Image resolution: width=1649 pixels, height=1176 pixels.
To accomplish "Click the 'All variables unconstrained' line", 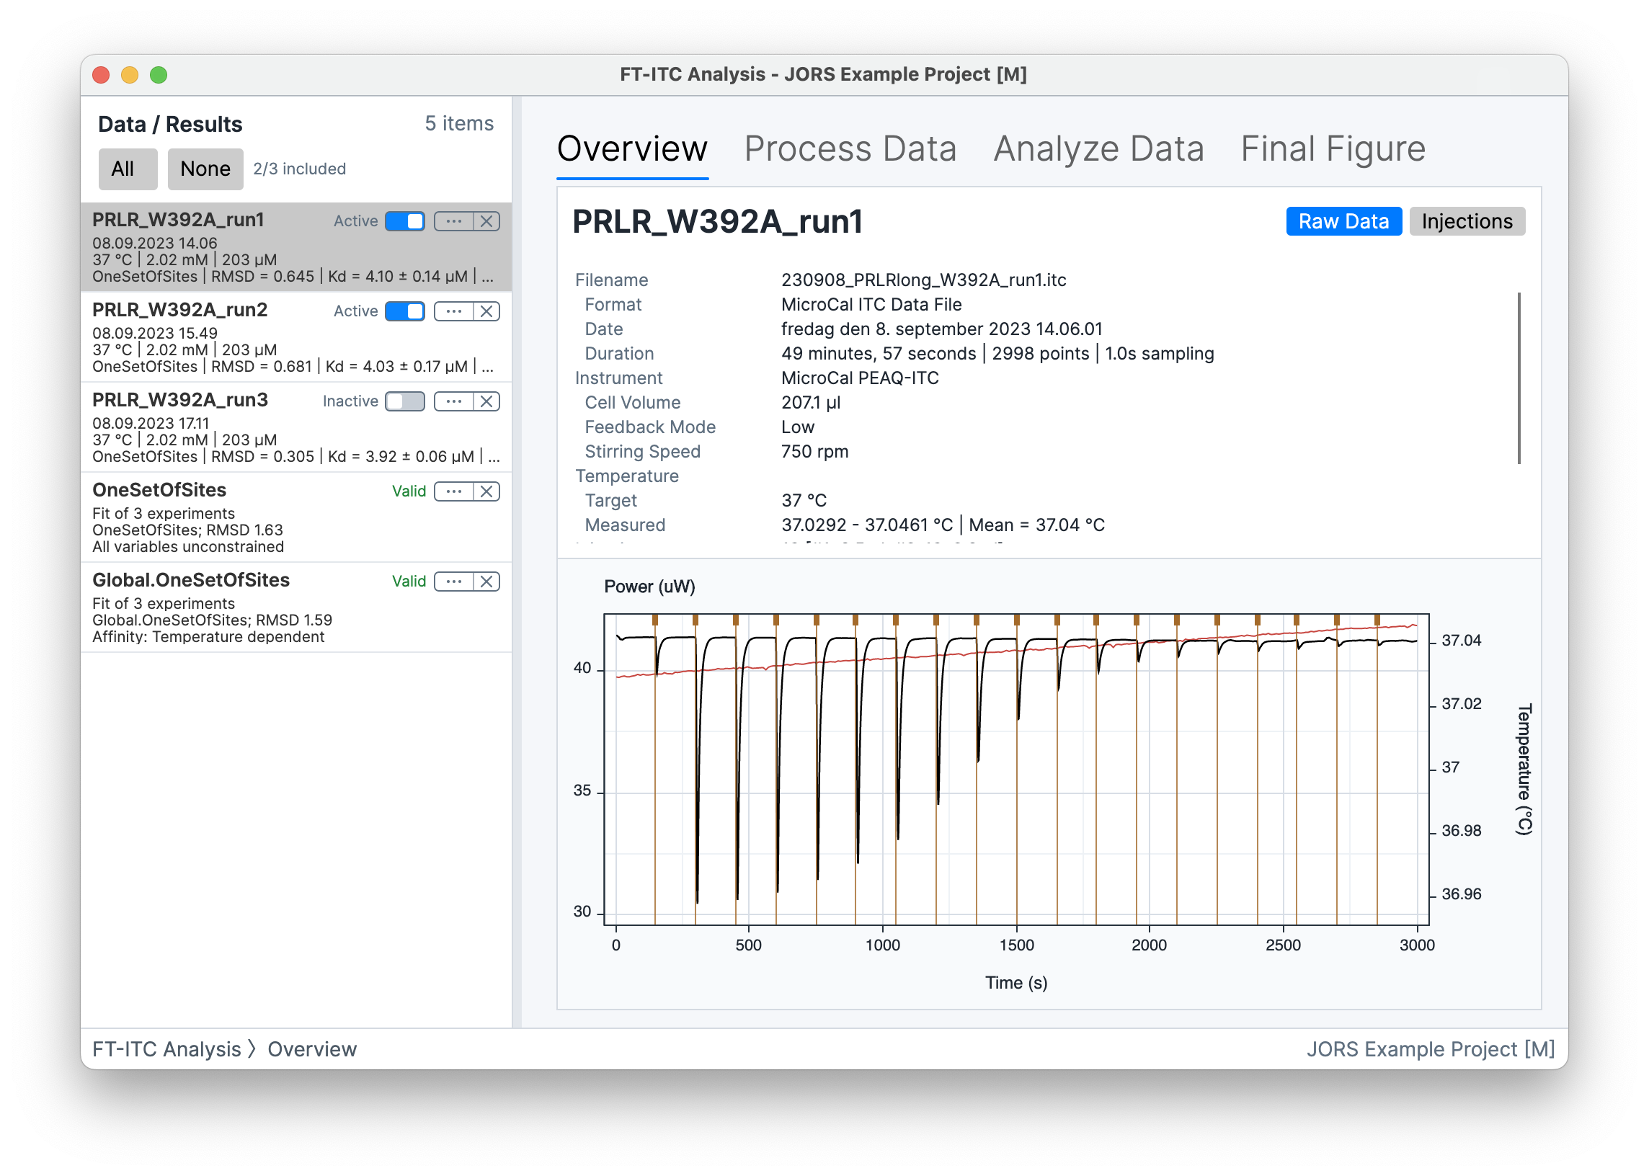I will [x=188, y=548].
